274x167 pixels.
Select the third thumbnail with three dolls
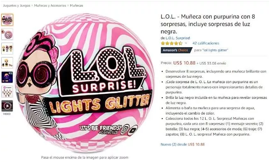point(7,48)
